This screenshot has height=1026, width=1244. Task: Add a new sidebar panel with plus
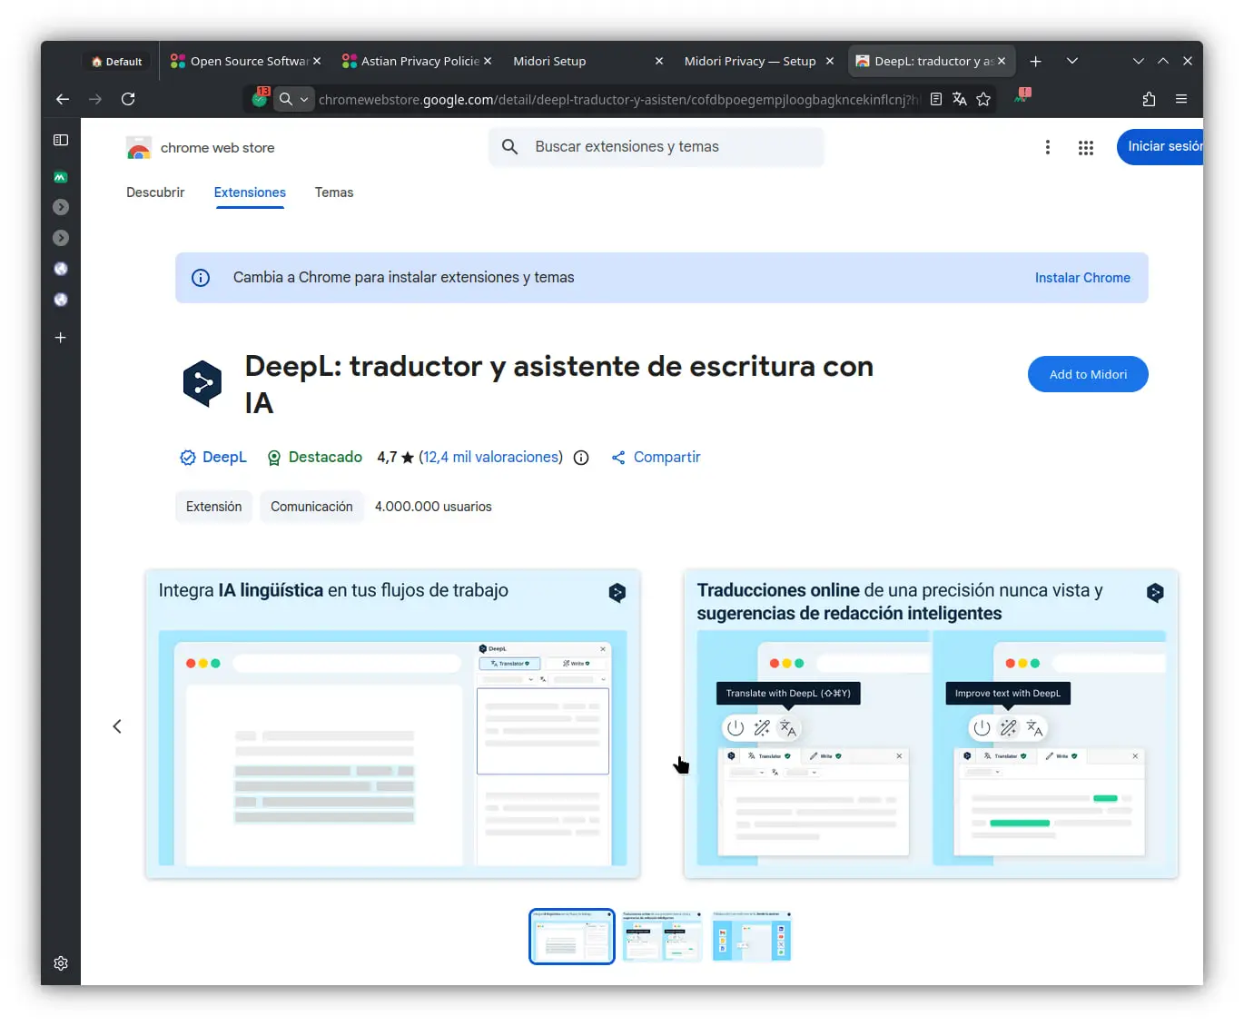[61, 338]
